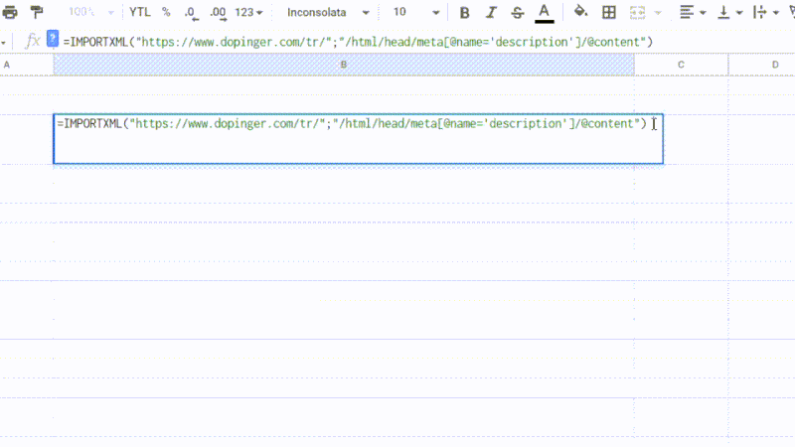Click the fx function icon
The width and height of the screenshot is (795, 447).
click(32, 41)
